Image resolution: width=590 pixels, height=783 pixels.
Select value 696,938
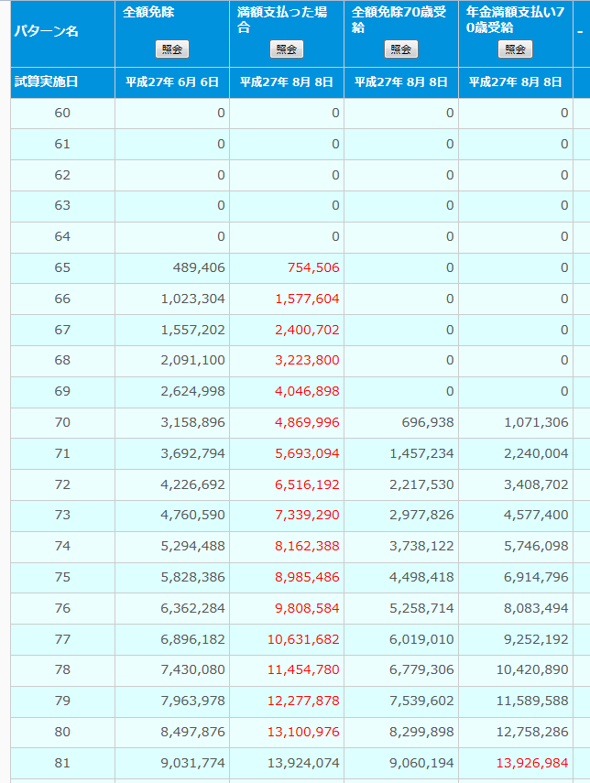[428, 422]
